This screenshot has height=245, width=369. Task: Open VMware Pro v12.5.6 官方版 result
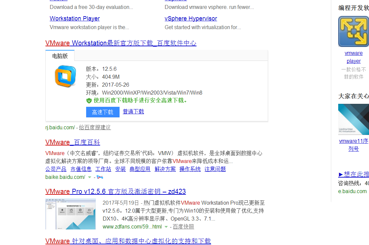(116, 191)
